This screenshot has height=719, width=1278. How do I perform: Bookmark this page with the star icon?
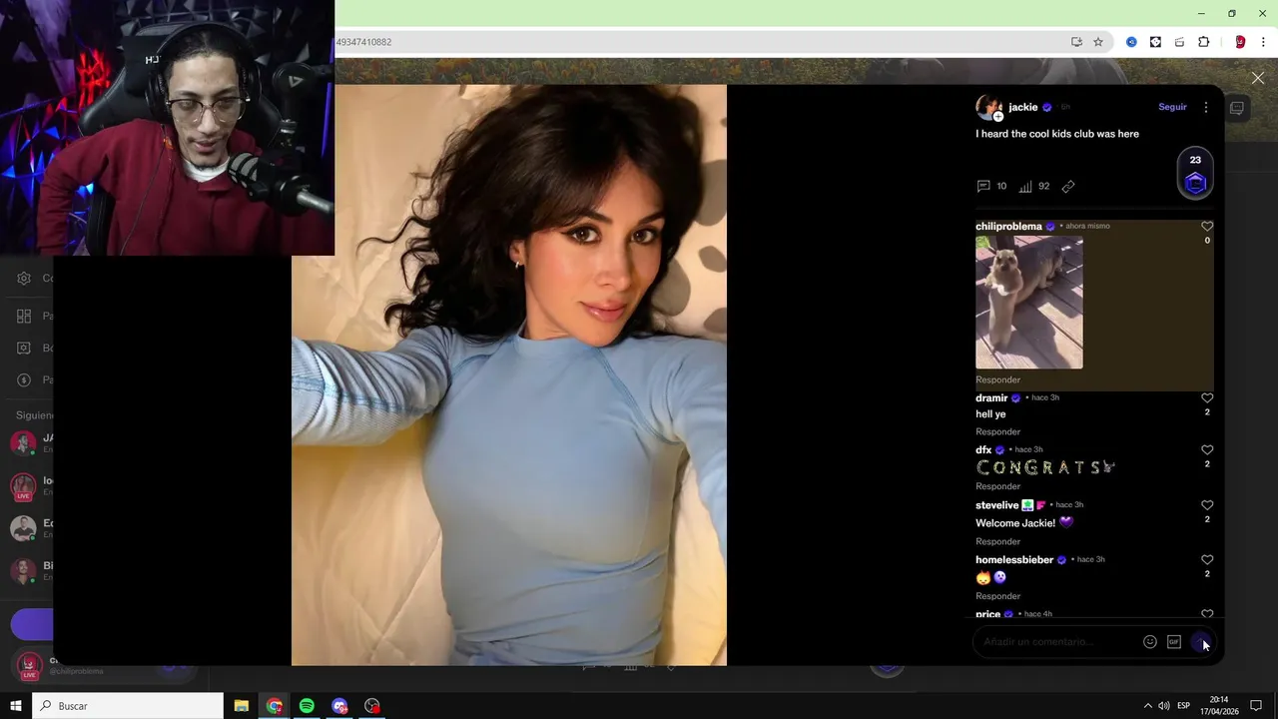point(1098,42)
